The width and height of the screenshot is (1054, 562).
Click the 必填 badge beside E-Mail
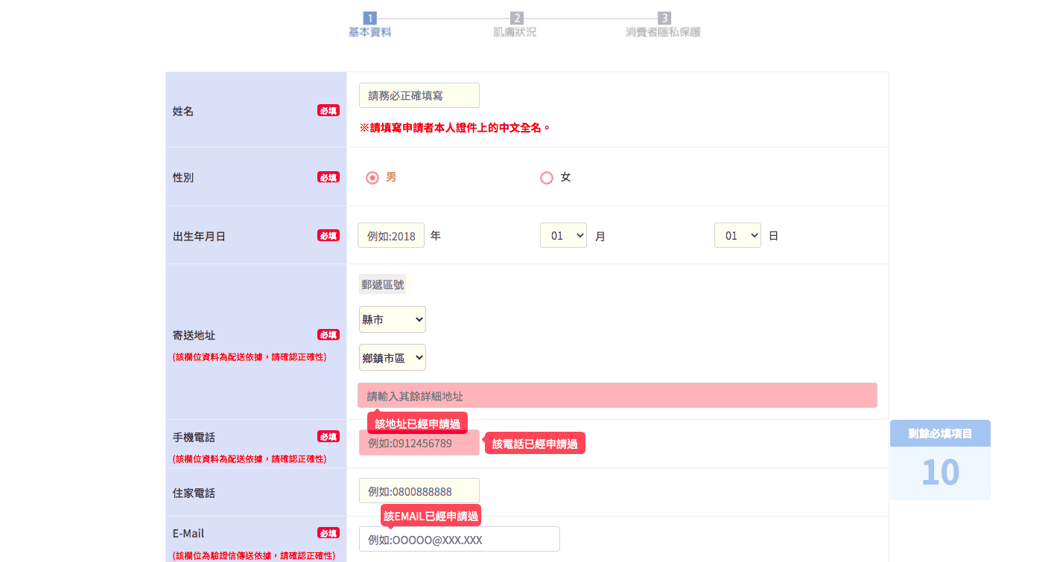[x=328, y=533]
